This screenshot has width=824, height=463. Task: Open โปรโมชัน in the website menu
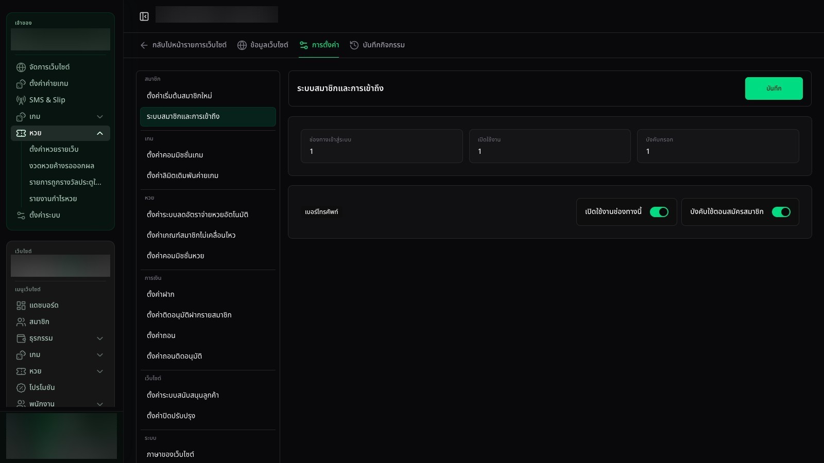pyautogui.click(x=60, y=388)
